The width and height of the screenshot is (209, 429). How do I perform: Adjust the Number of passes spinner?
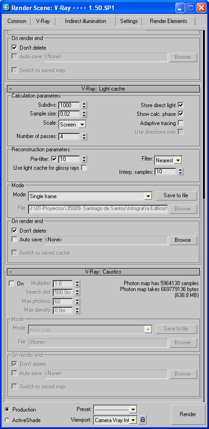tap(84, 136)
